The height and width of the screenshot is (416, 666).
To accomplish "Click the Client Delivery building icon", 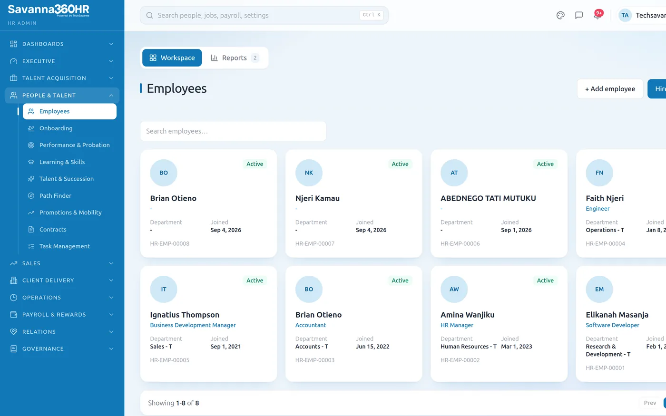I will [13, 281].
